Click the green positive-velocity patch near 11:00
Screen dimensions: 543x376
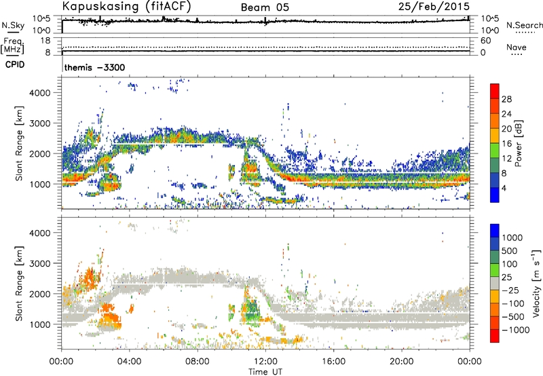(x=252, y=310)
